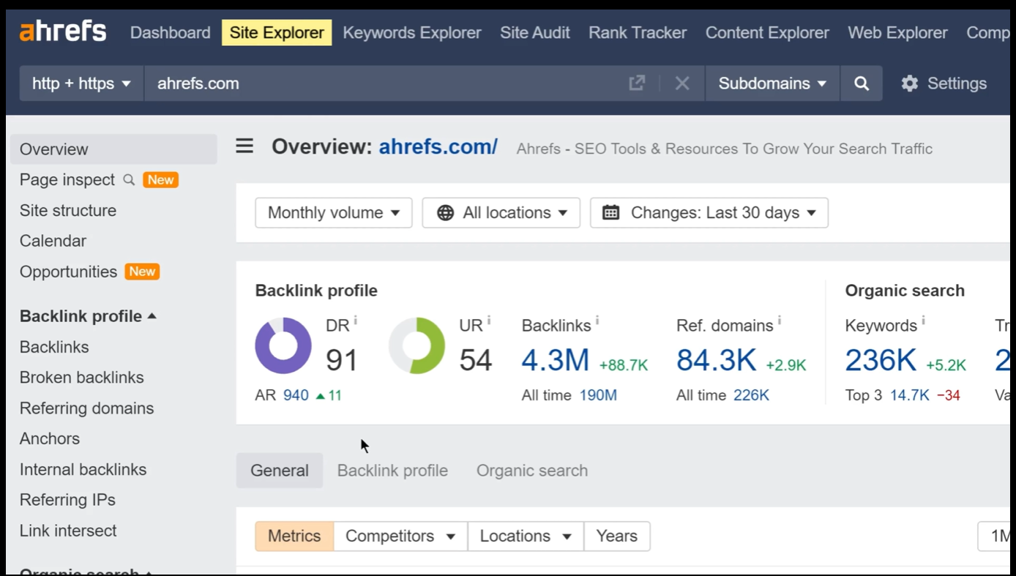Click the DR score 91
The height and width of the screenshot is (576, 1016).
pos(342,360)
